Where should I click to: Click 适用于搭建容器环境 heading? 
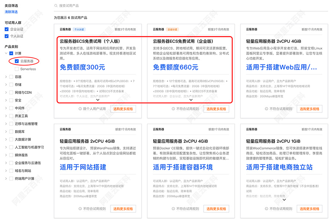click(x=183, y=167)
